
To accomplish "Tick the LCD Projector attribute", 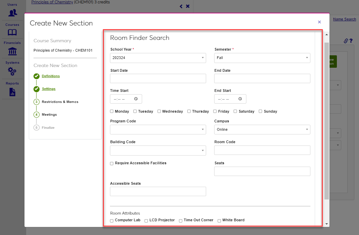I will [x=146, y=221].
